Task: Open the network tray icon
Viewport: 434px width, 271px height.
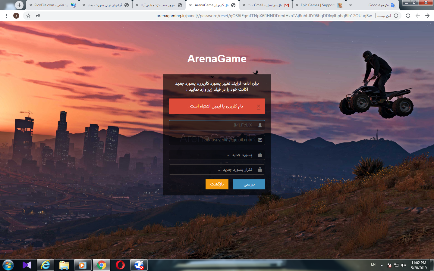Action: pyautogui.click(x=396, y=265)
